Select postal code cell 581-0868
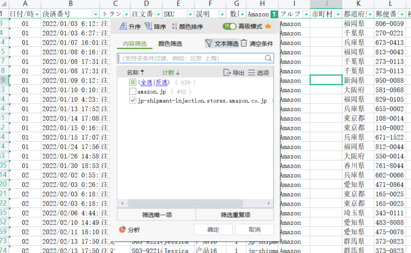Screen dimensions: 411x253 tap(390, 90)
